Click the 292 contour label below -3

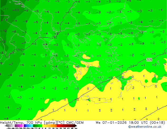click(x=55, y=37)
